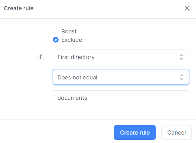Select the Boost radio button
The height and width of the screenshot is (143, 196).
point(56,31)
